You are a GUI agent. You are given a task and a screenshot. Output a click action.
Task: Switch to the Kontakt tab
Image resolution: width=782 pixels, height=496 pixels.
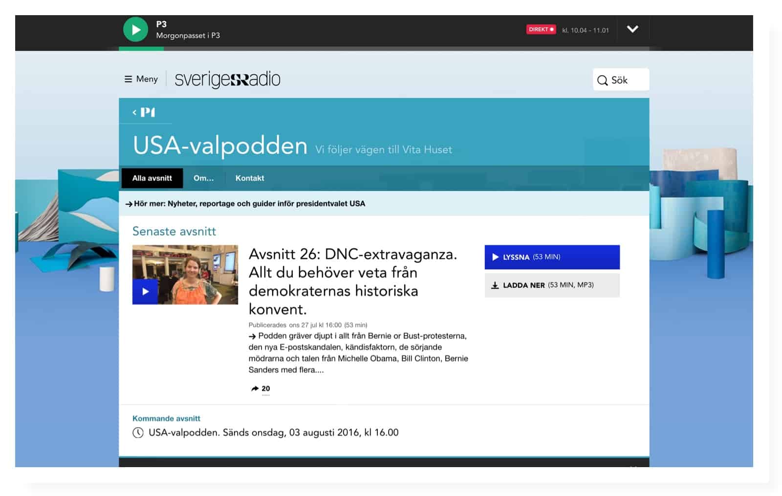(249, 178)
